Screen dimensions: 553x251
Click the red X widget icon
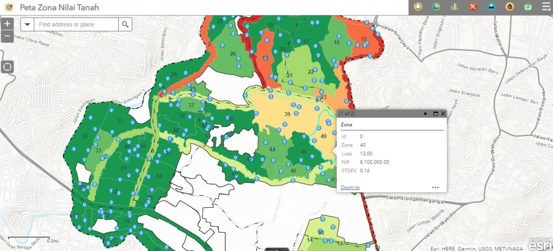473,7
